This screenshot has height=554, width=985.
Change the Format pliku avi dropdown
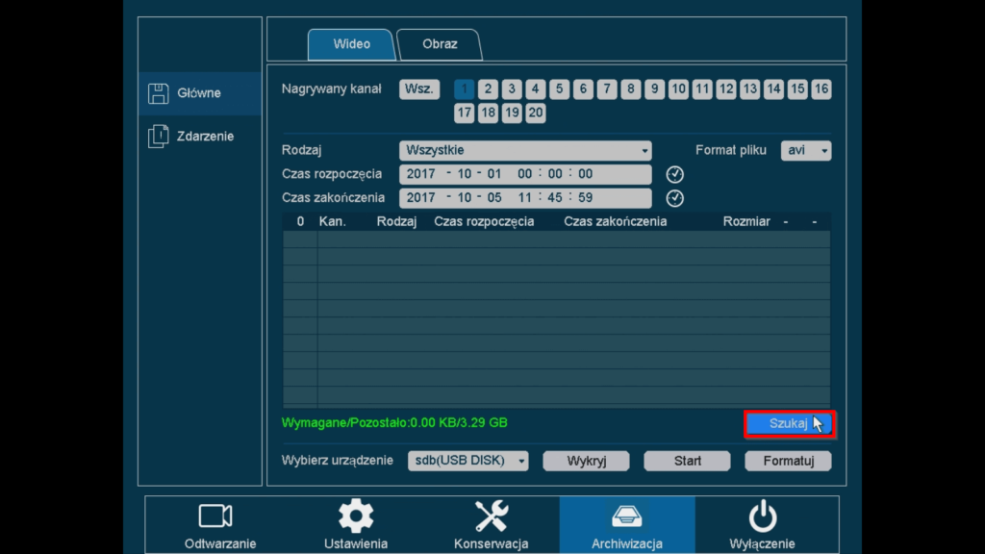pos(806,150)
